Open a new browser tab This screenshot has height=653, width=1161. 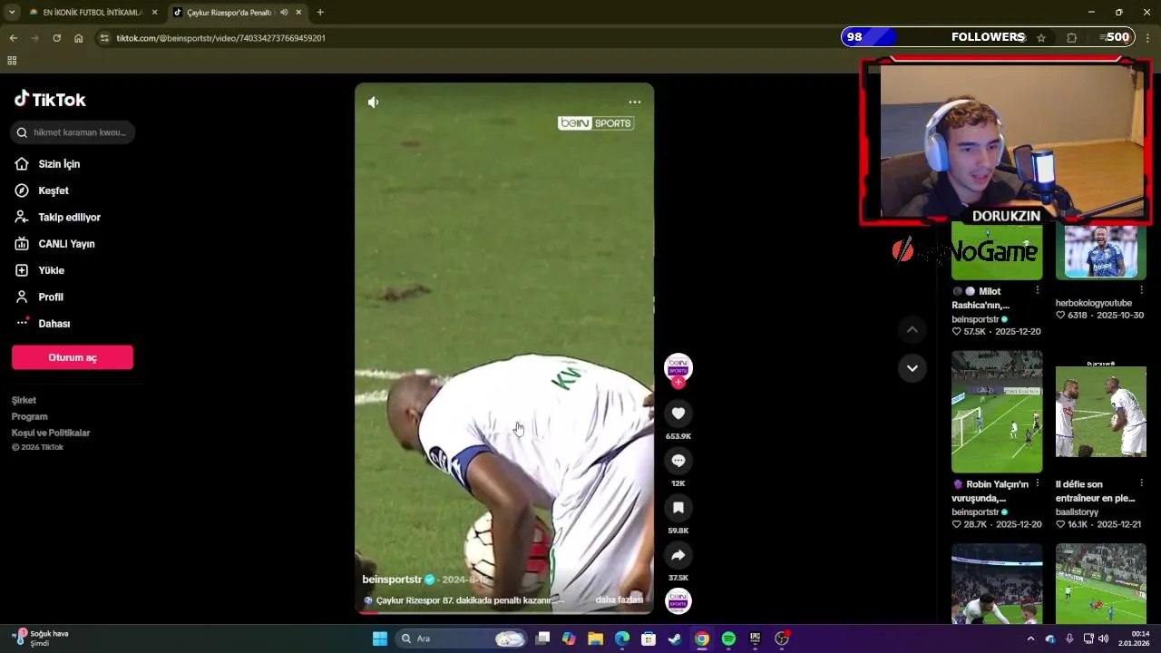320,13
